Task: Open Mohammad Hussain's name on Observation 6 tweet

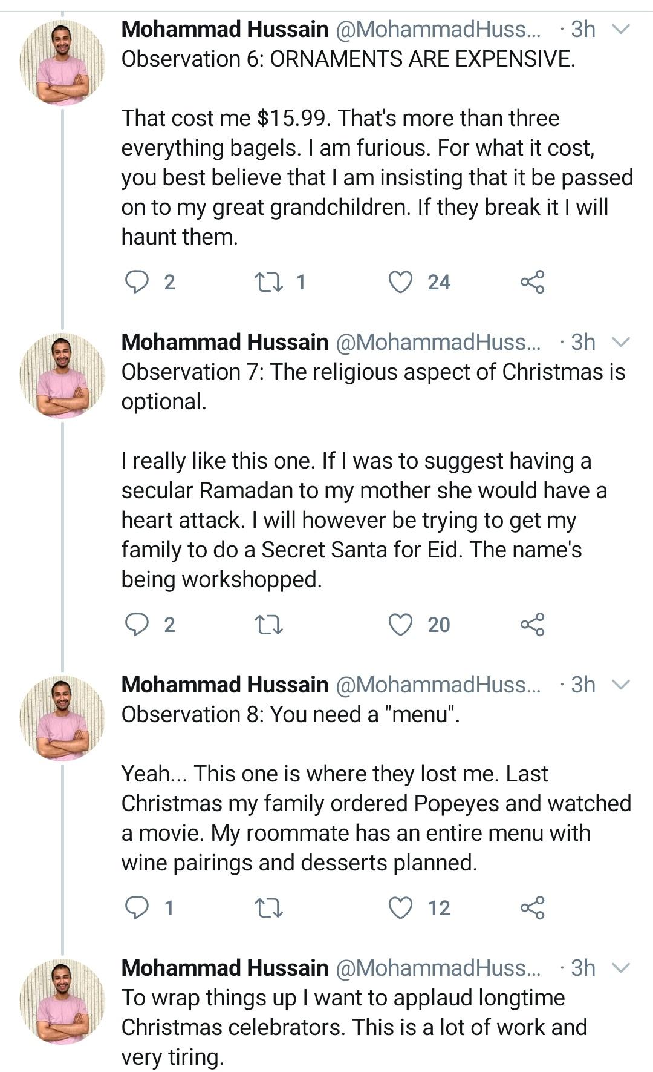Action: click(x=224, y=29)
